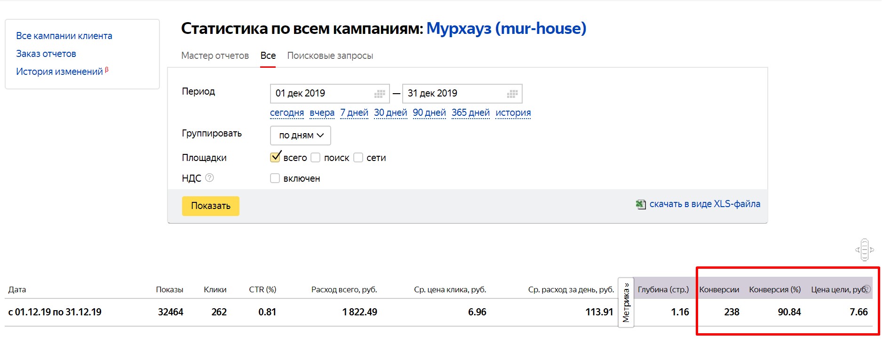Select the вчера period shortcut
883x353 pixels.
click(x=322, y=112)
